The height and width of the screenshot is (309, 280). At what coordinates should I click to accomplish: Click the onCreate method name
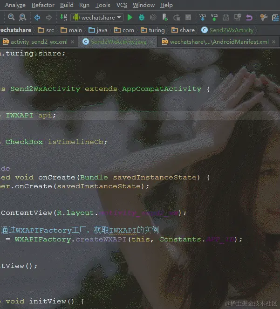click(x=57, y=178)
